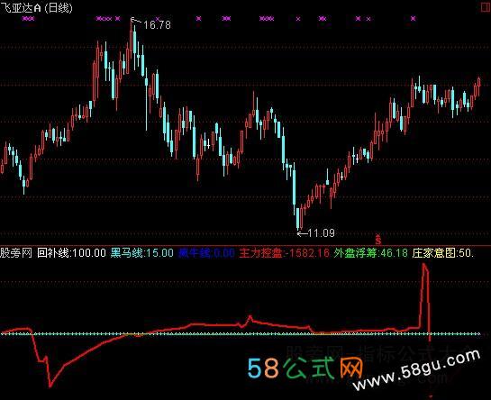Click the arrow beside the 11.09 low label
491x400 pixels.
click(x=302, y=233)
